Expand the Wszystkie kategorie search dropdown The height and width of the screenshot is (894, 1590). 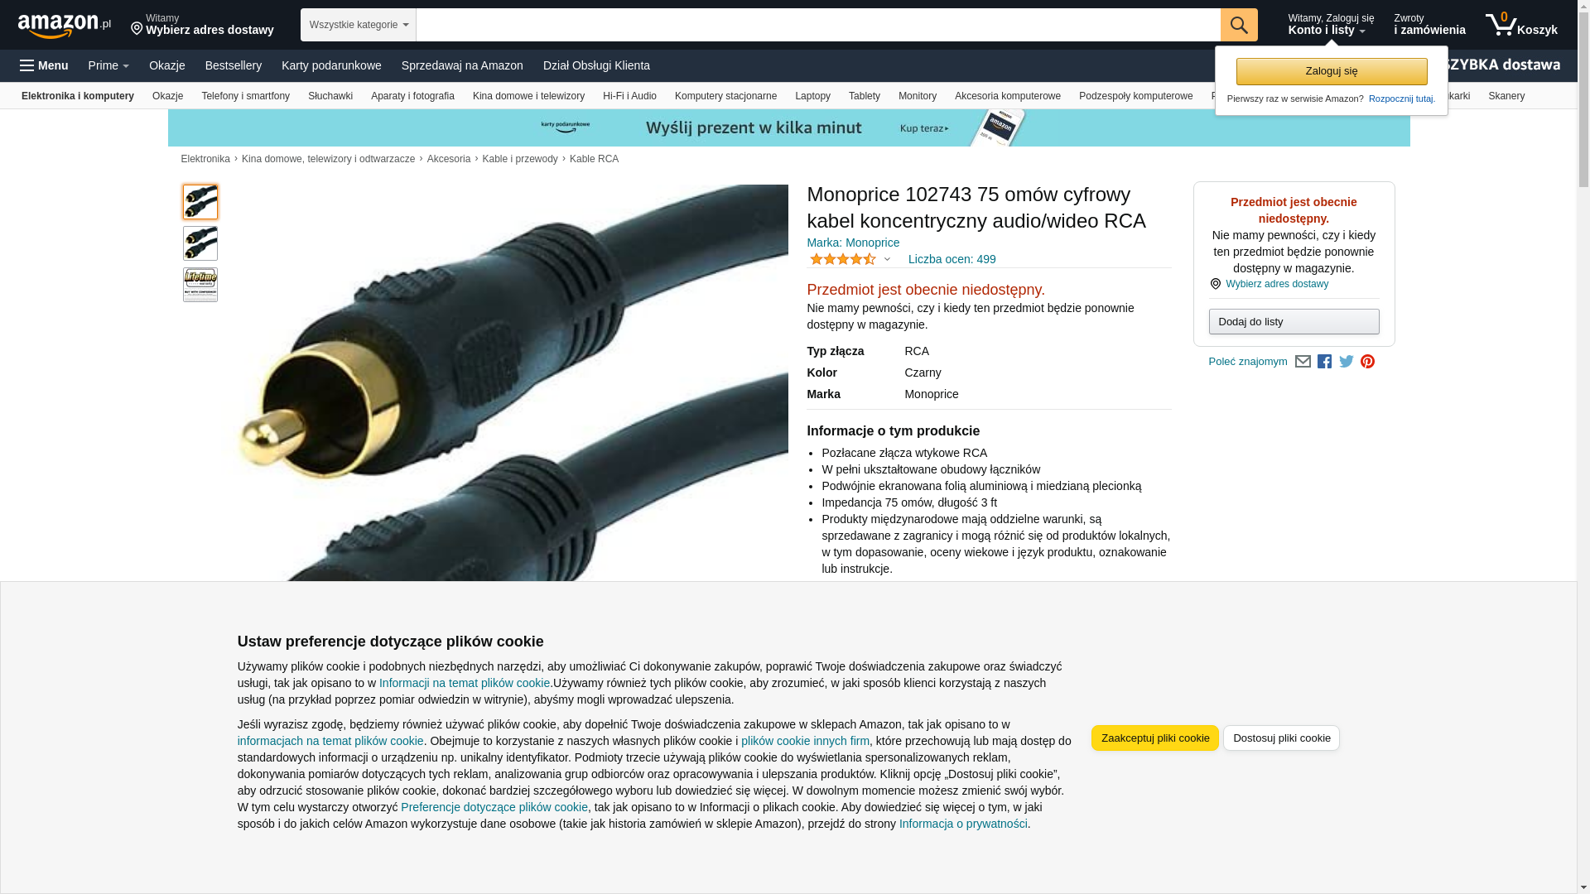(x=359, y=25)
